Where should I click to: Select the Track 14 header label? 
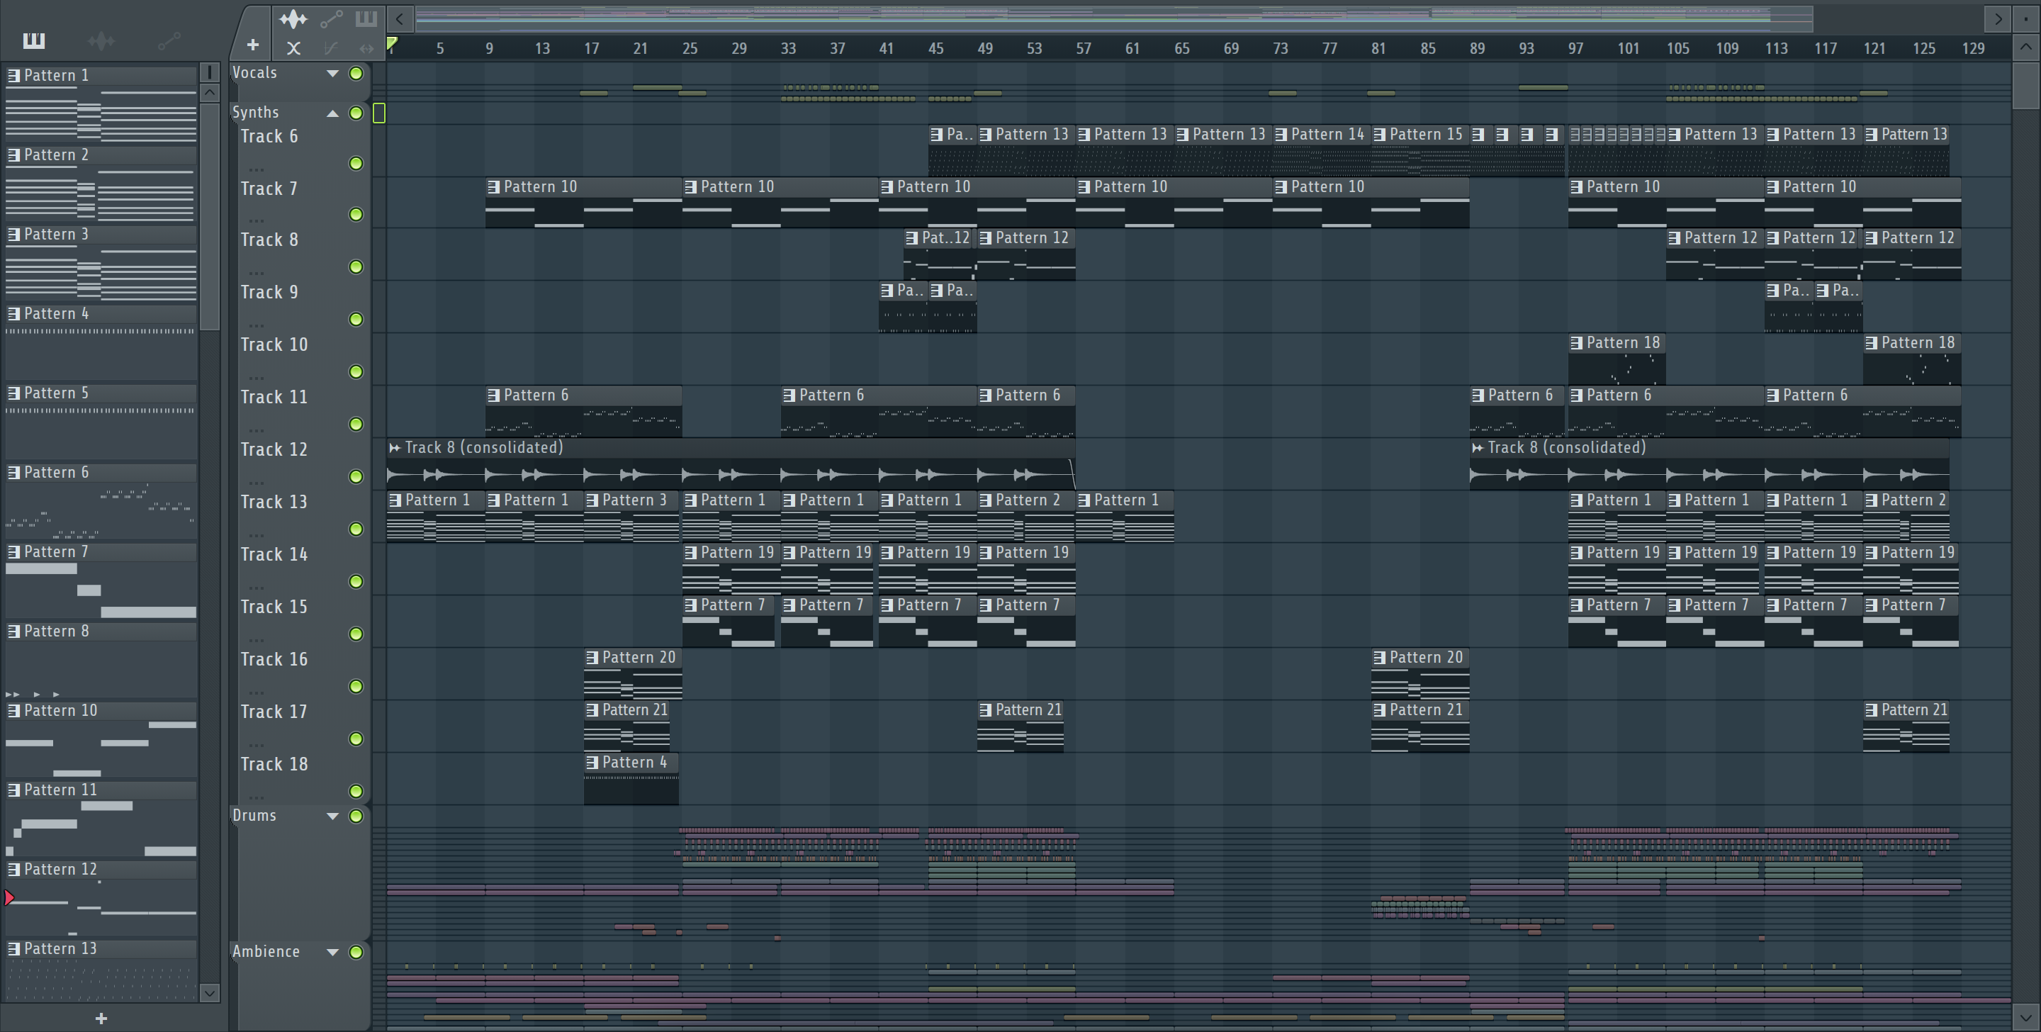pos(274,555)
